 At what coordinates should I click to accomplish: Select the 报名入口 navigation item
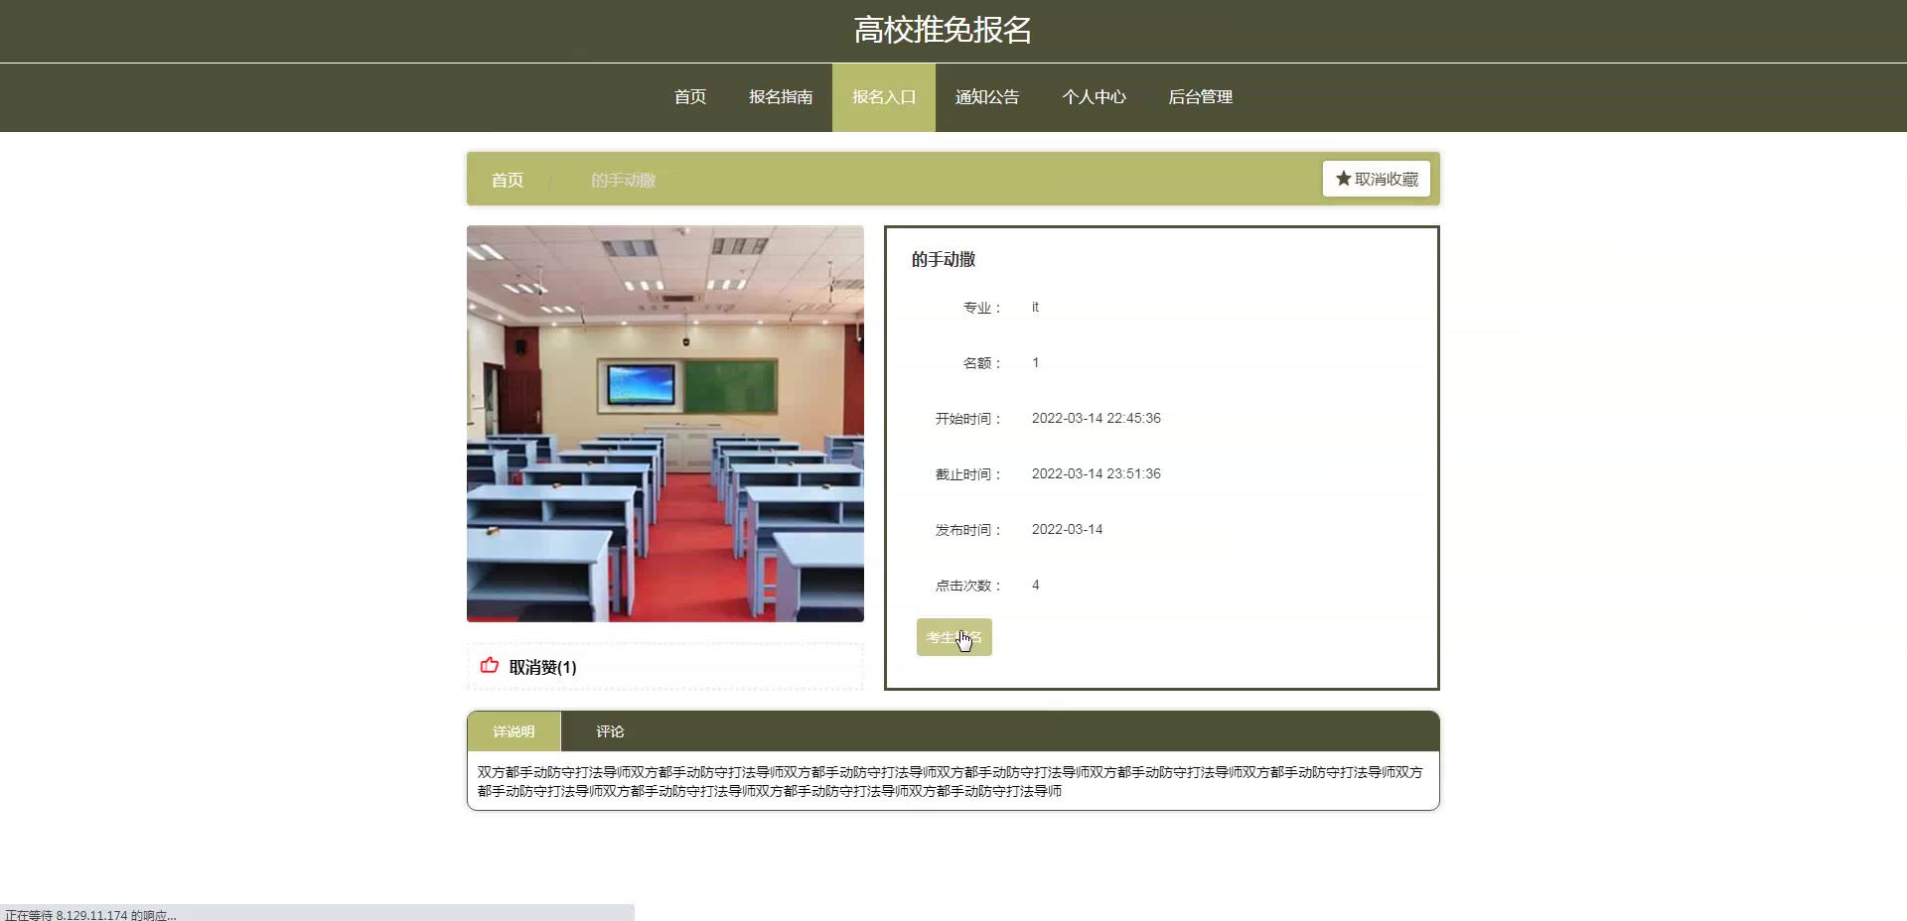pos(883,97)
